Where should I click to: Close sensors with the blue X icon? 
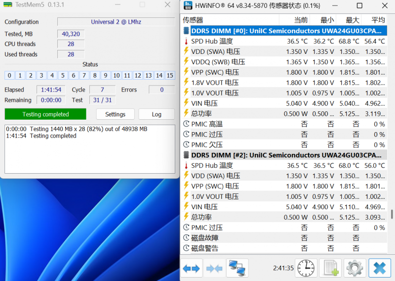[380, 268]
